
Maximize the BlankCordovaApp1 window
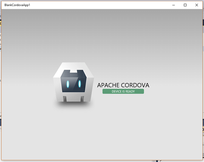tap(185, 5)
